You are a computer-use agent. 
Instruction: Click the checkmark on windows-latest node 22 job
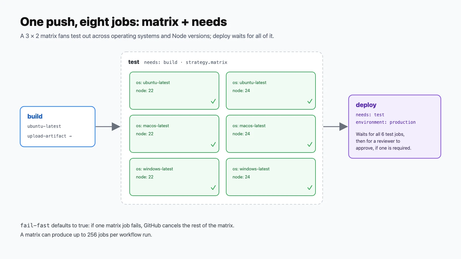tap(213, 188)
